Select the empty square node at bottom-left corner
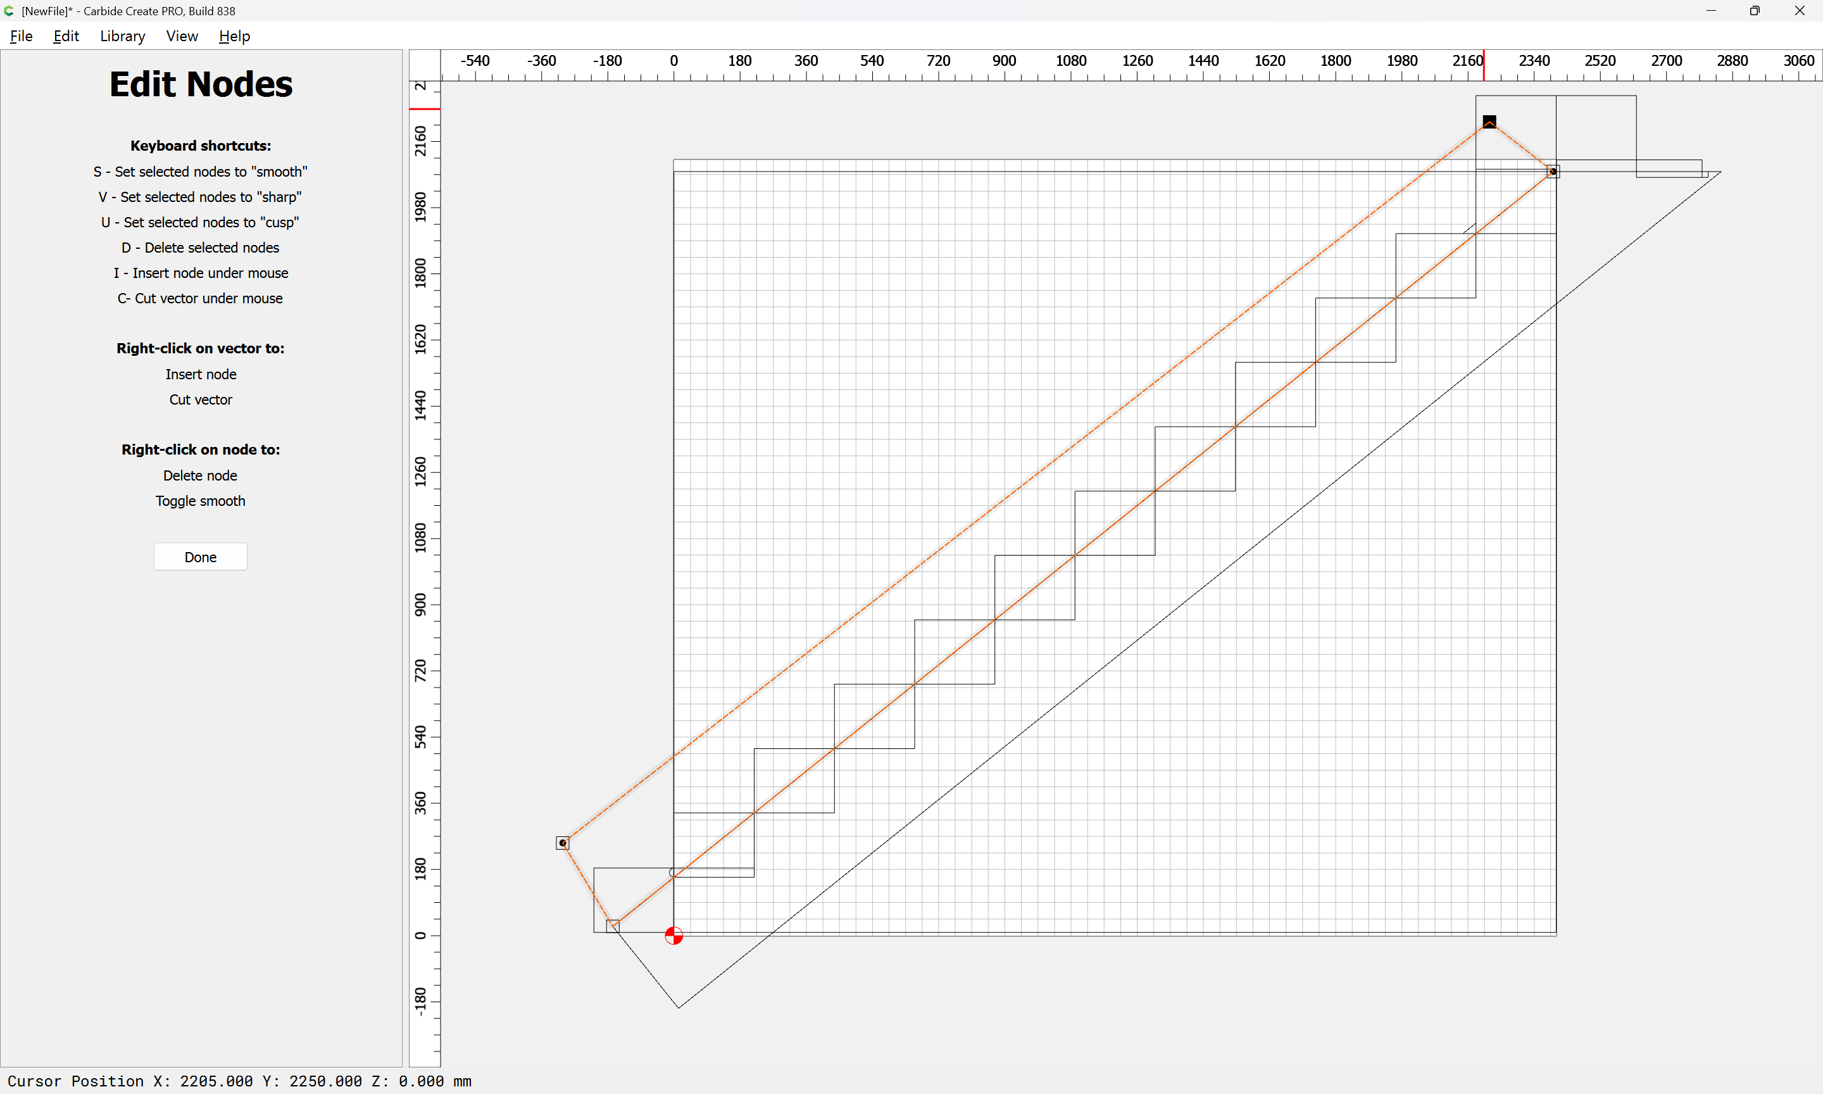 click(612, 926)
